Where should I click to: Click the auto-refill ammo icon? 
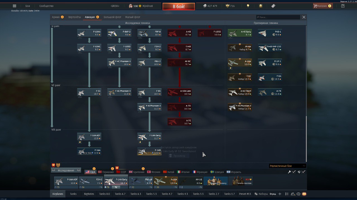299,172
